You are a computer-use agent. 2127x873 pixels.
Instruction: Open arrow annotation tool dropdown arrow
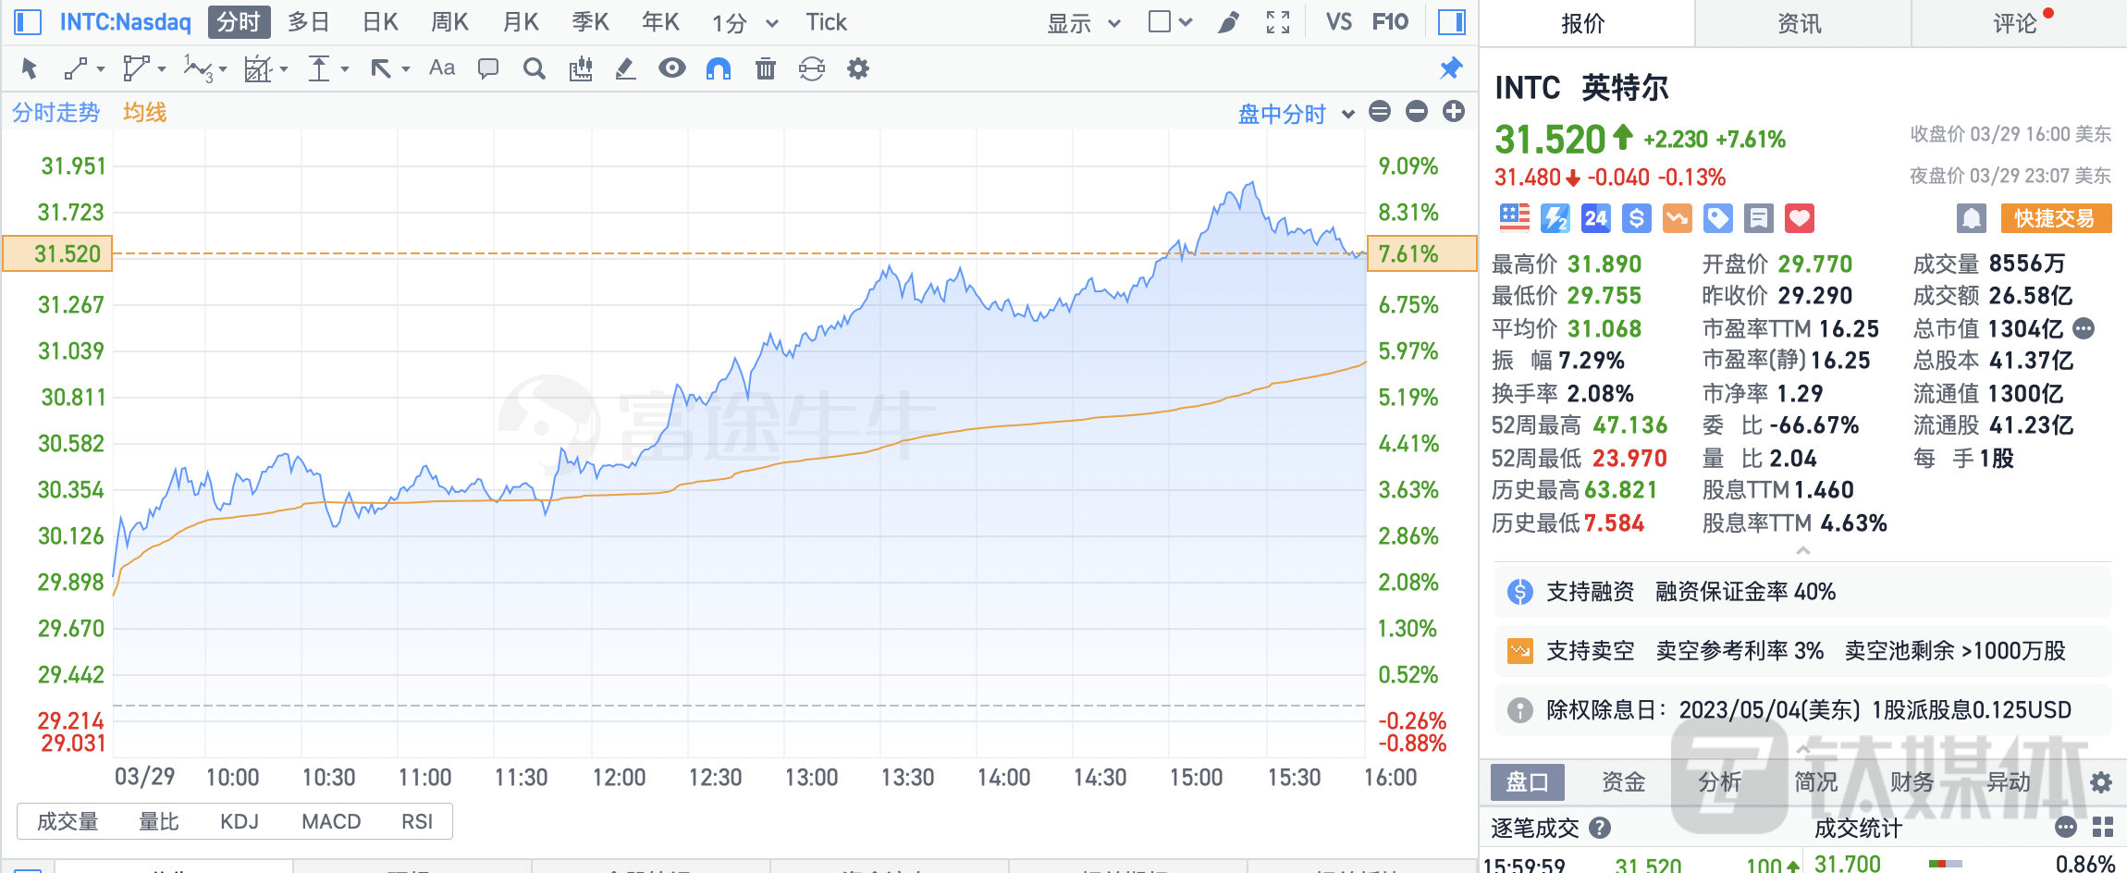click(x=406, y=69)
